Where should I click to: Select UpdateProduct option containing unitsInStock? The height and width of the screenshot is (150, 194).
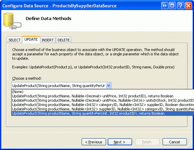click(x=103, y=100)
